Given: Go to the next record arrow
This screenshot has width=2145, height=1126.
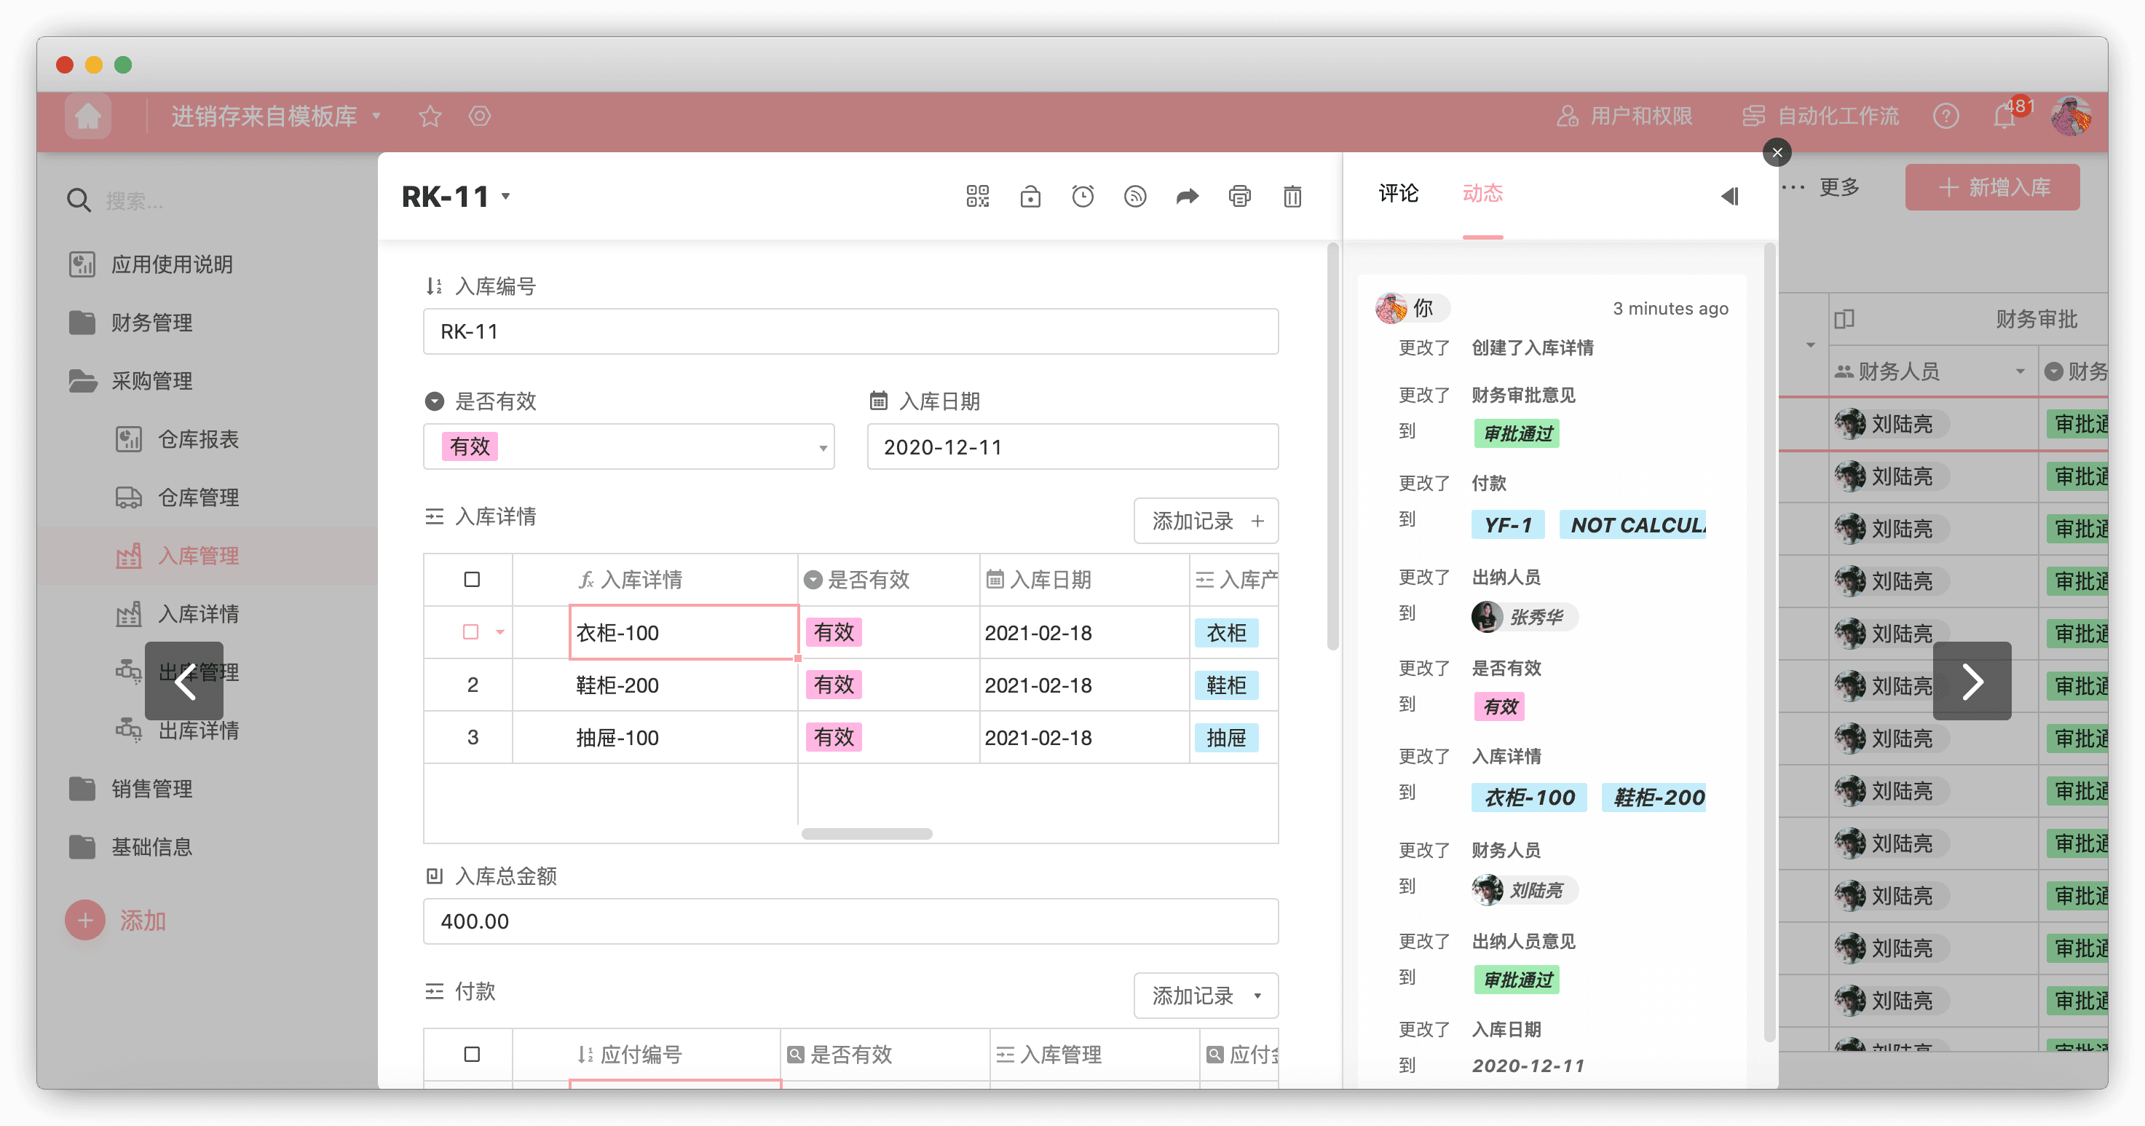Looking at the screenshot, I should pyautogui.click(x=1972, y=681).
